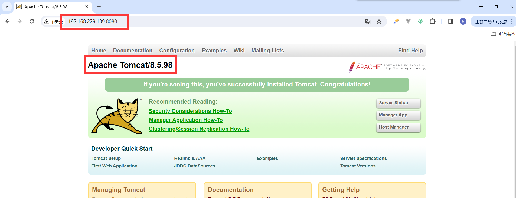
Task: Open the Tomcat Setup link
Action: click(106, 158)
